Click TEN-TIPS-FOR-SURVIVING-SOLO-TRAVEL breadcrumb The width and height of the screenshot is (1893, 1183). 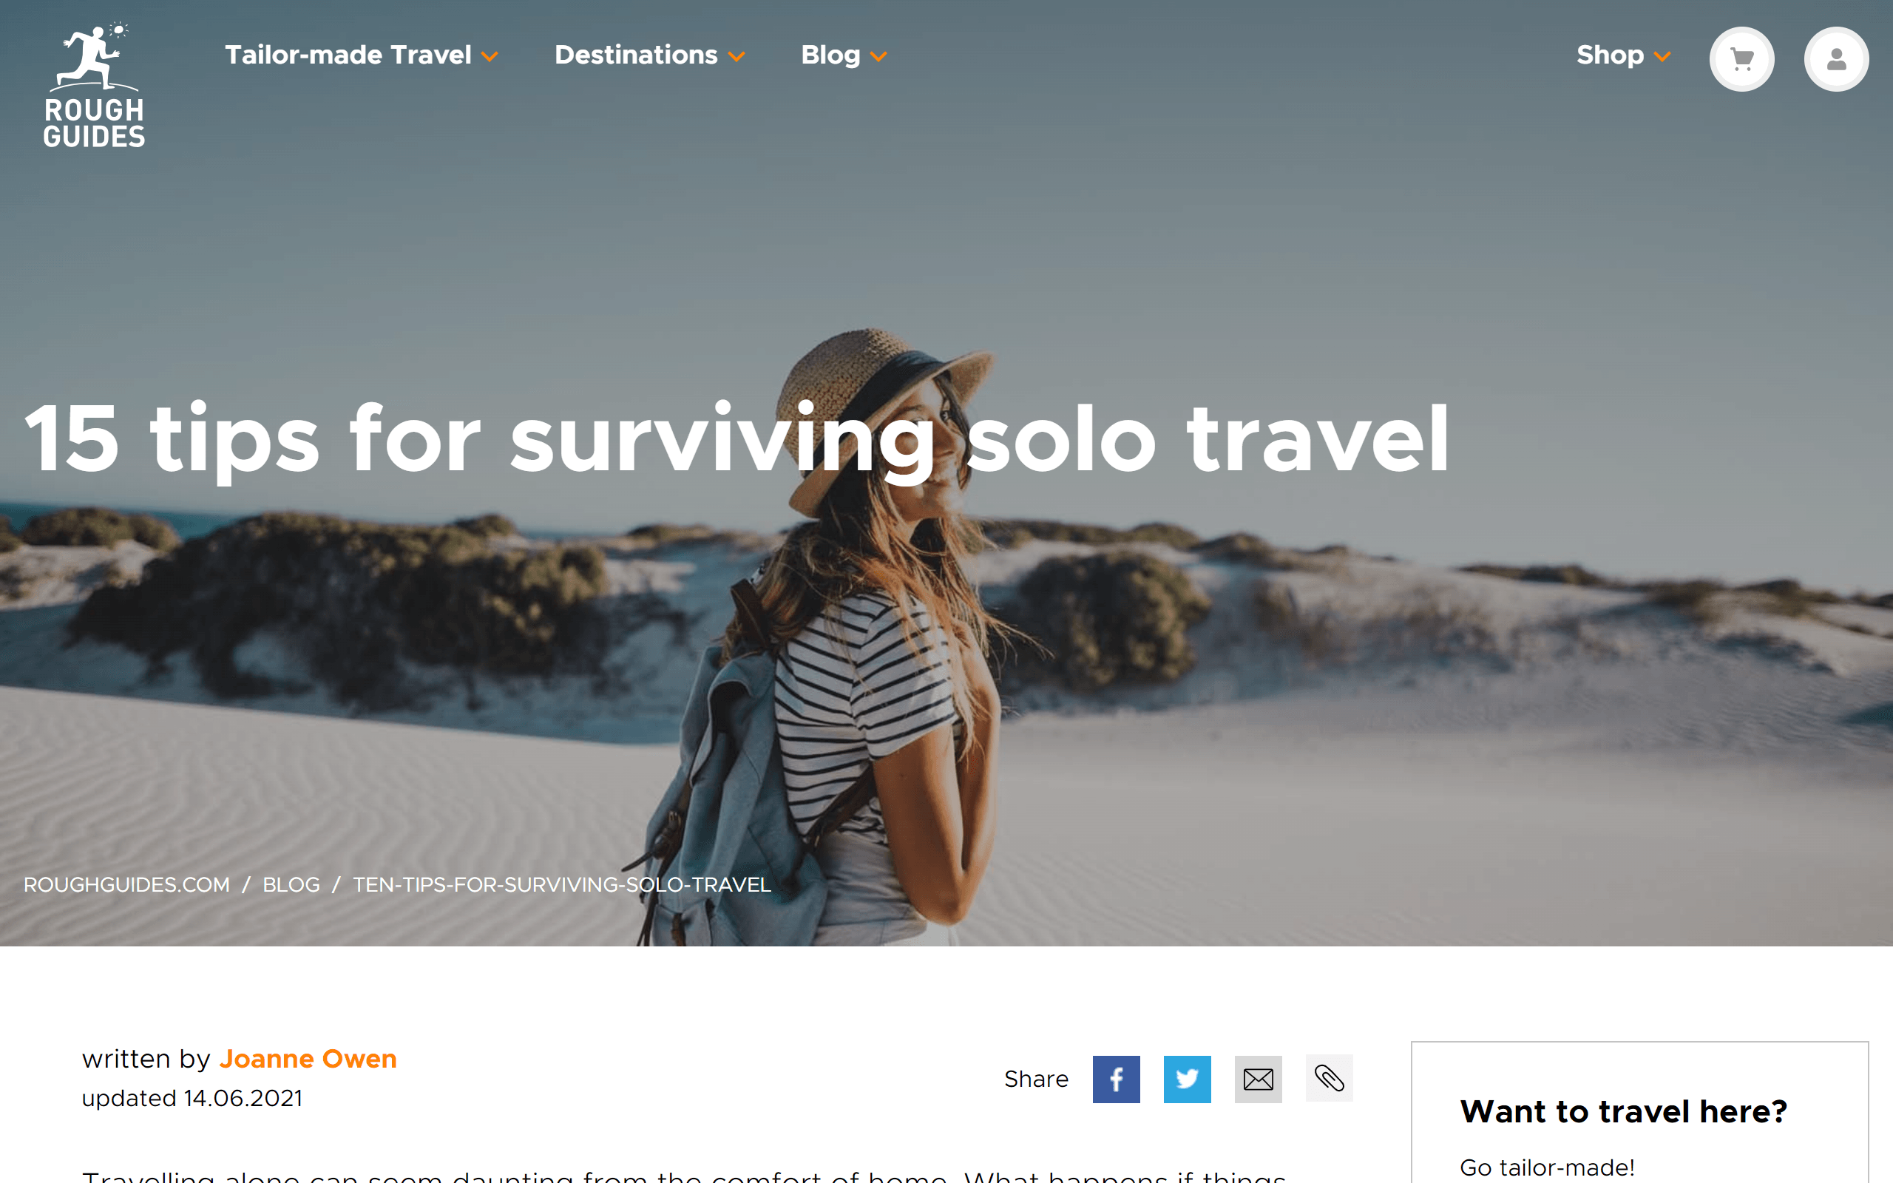562,884
